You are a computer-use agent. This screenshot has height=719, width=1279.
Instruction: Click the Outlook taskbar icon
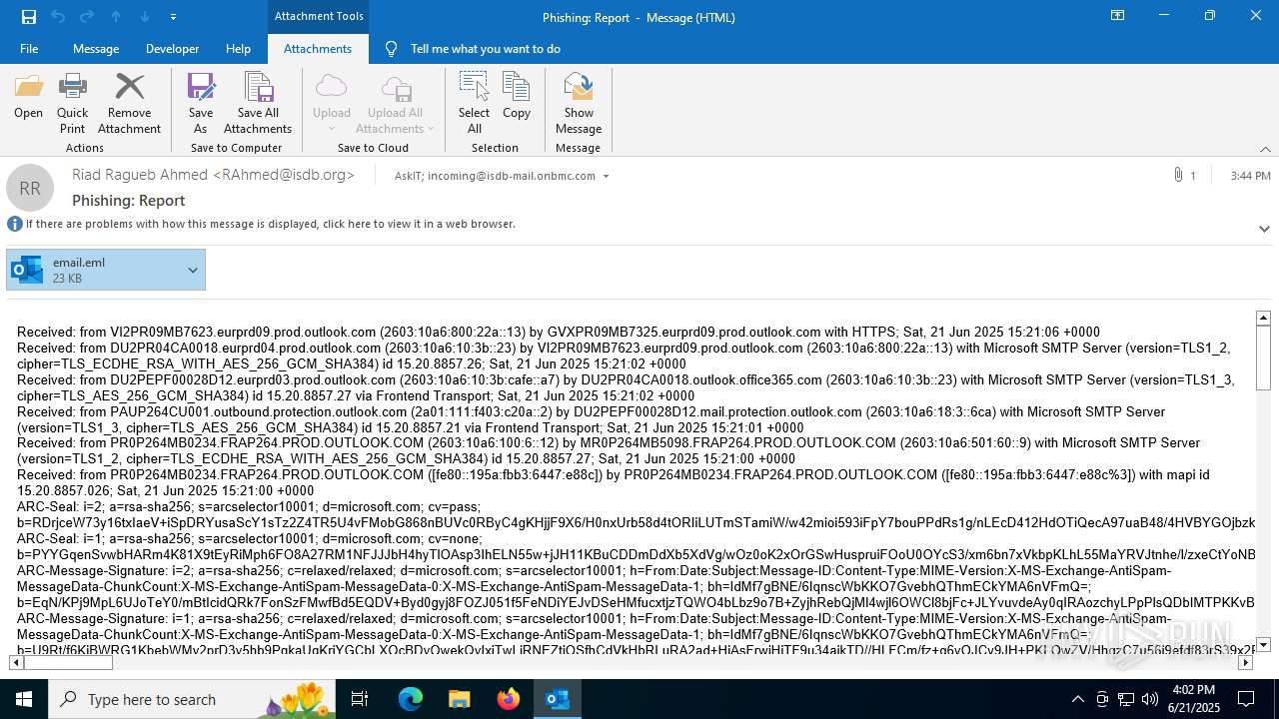click(558, 699)
